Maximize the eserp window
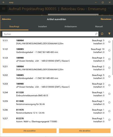The height and width of the screenshot is (137, 113). point(103,3)
